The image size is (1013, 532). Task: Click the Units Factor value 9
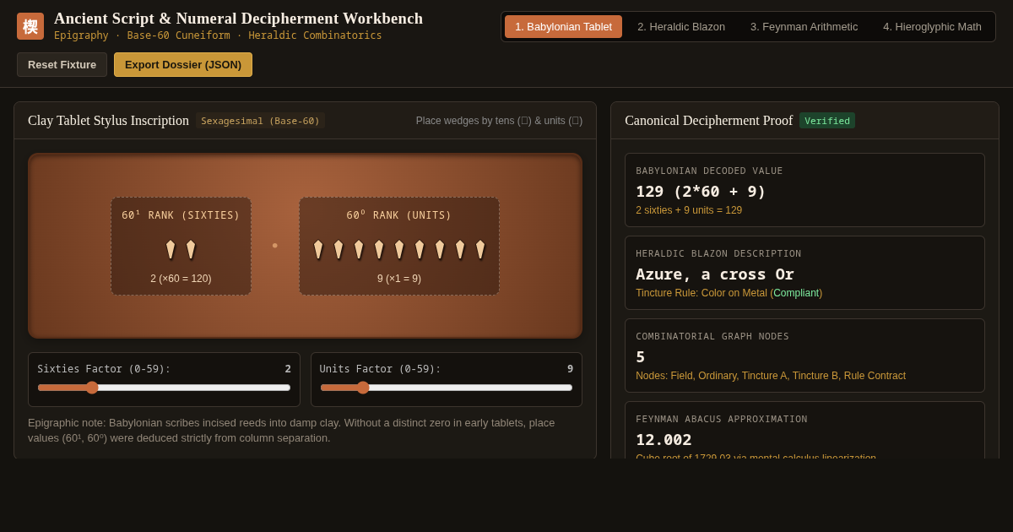pos(570,369)
